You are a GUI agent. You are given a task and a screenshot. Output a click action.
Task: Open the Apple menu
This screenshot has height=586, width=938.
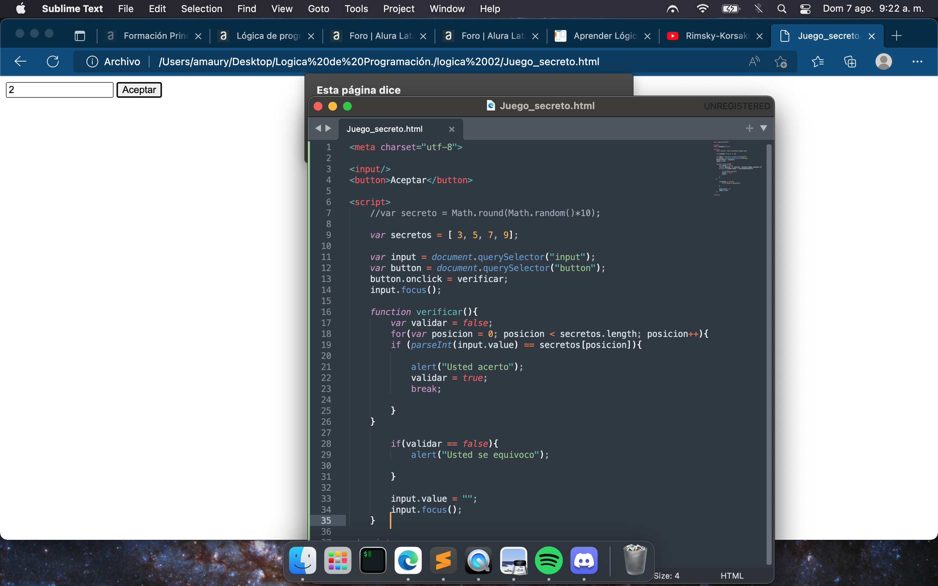pyautogui.click(x=21, y=8)
